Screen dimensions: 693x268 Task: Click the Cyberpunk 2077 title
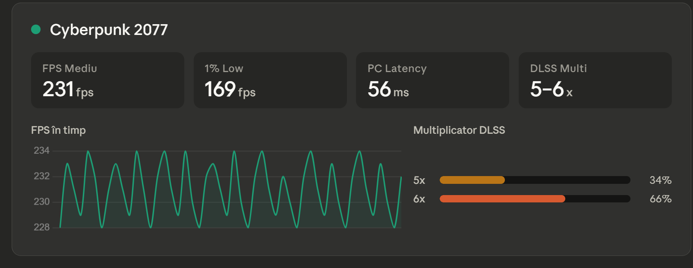point(109,30)
